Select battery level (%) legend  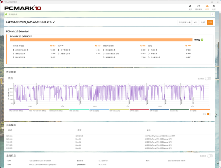[179, 110]
